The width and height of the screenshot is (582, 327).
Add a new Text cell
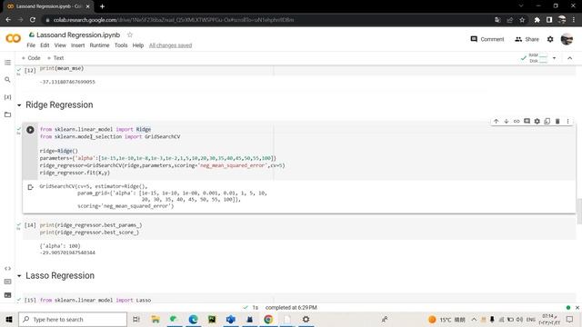pyautogui.click(x=55, y=58)
